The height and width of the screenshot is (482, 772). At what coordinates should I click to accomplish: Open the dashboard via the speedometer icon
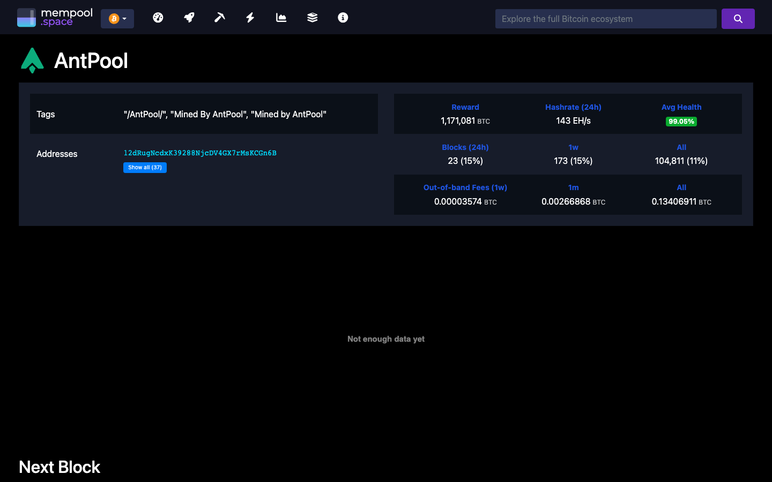[x=158, y=17]
